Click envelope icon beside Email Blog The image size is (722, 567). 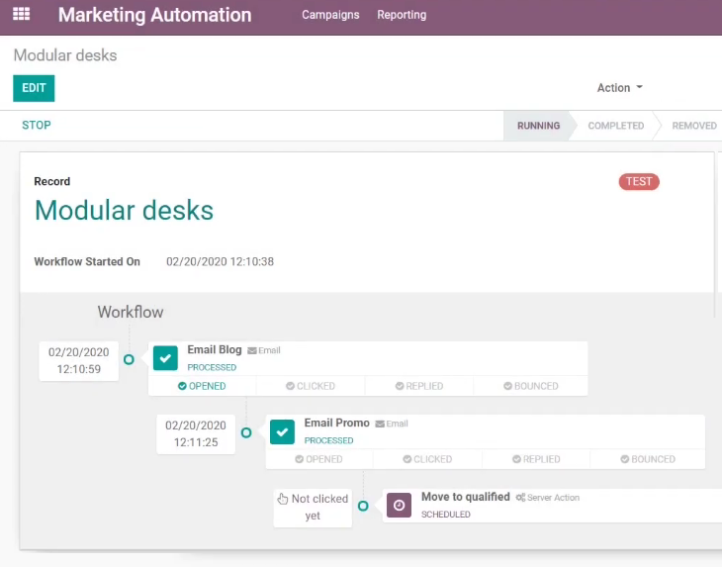pyautogui.click(x=252, y=350)
